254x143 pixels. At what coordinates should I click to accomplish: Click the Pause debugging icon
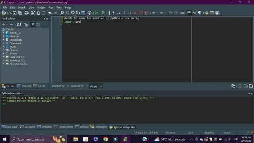[x=129, y=13]
